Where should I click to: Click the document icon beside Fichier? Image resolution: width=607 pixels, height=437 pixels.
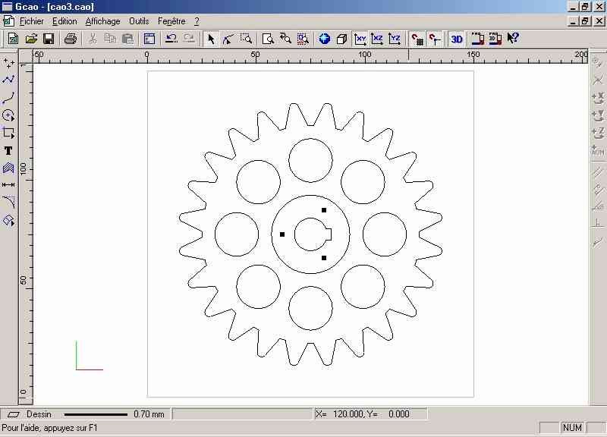coord(8,21)
